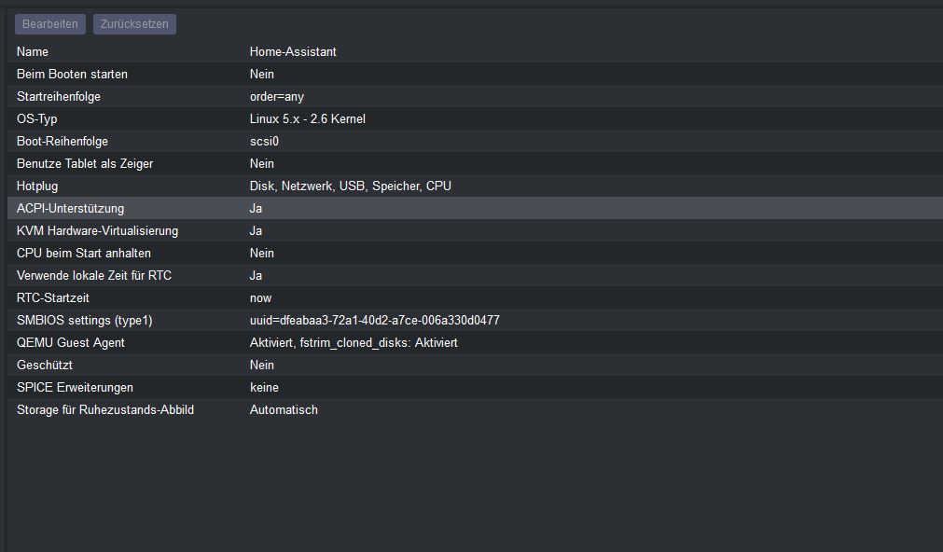
Task: Click the Zurücksetzen button
Action: [x=133, y=23]
